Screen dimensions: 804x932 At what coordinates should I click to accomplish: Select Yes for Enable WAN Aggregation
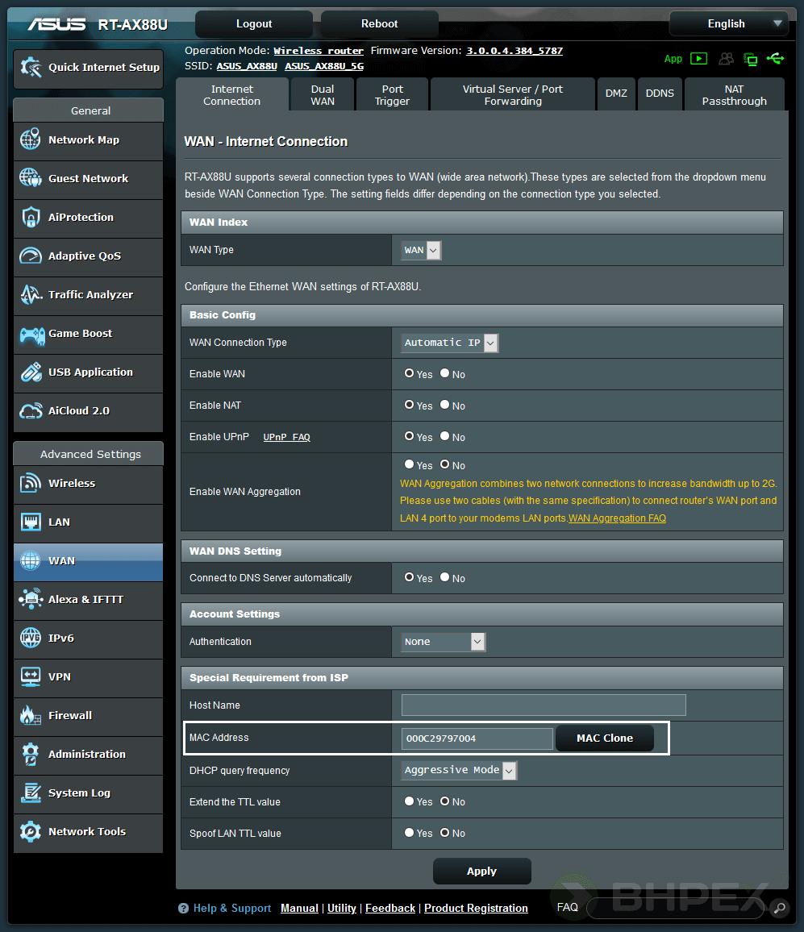409,464
